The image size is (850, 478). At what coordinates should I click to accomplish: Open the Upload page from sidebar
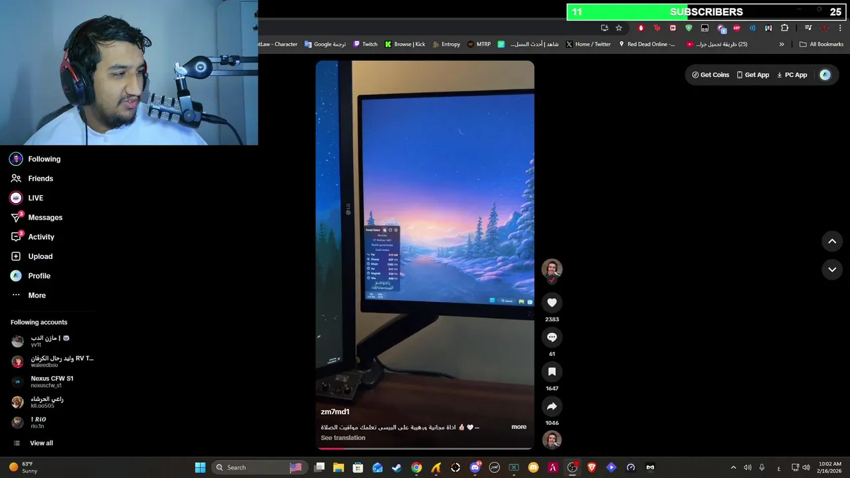[x=32, y=256]
